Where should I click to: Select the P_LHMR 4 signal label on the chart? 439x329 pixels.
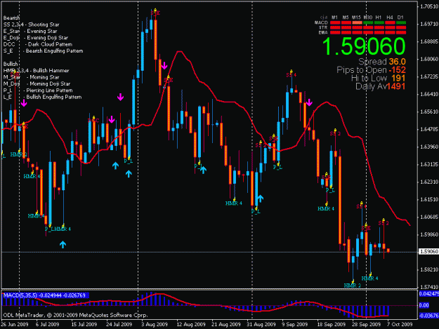coord(58,229)
